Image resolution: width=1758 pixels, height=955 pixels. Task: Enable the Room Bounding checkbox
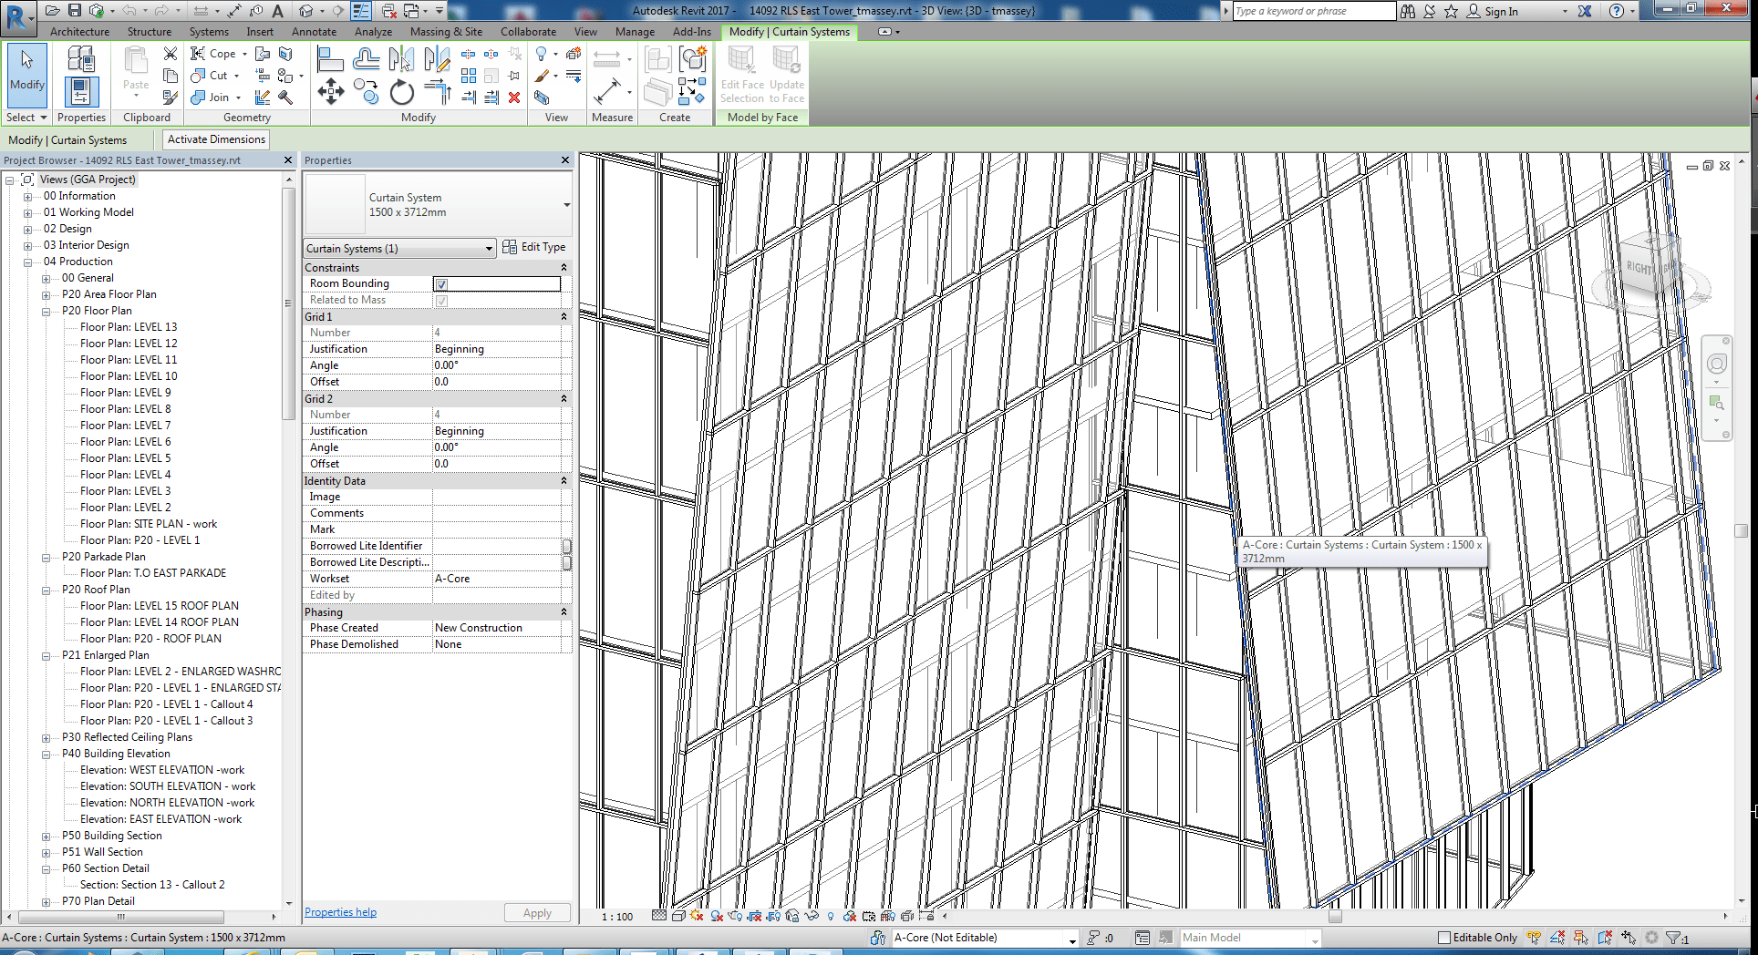pos(441,283)
